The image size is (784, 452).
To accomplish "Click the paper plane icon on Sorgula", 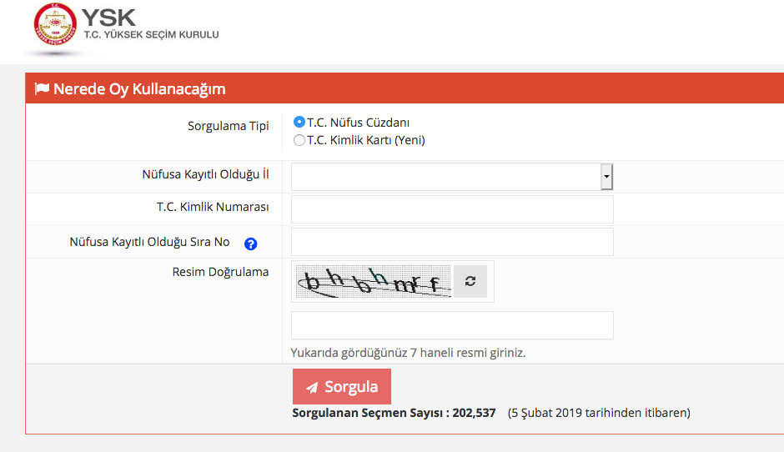I will 312,388.
